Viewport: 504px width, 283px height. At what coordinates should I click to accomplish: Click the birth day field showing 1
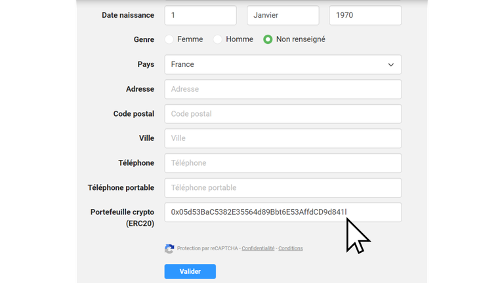201,15
